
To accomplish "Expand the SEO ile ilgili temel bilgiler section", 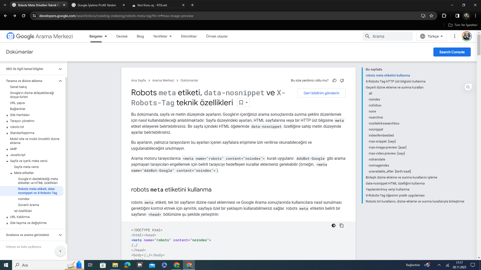I will coord(60,69).
